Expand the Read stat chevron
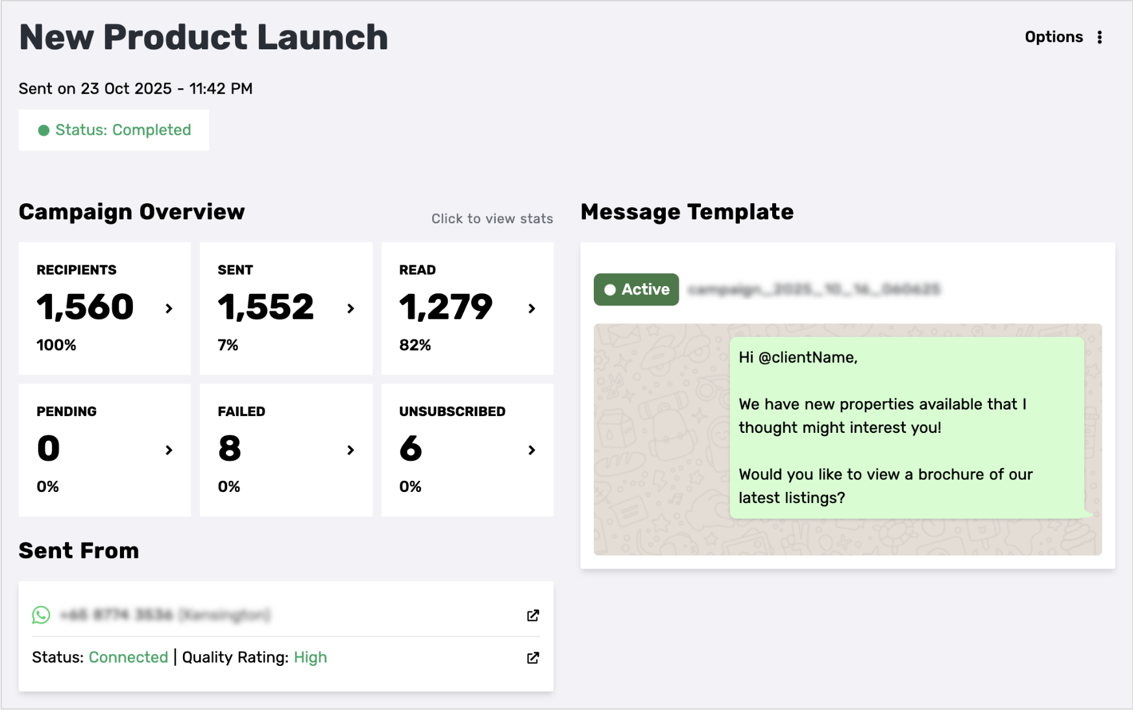 pos(531,308)
